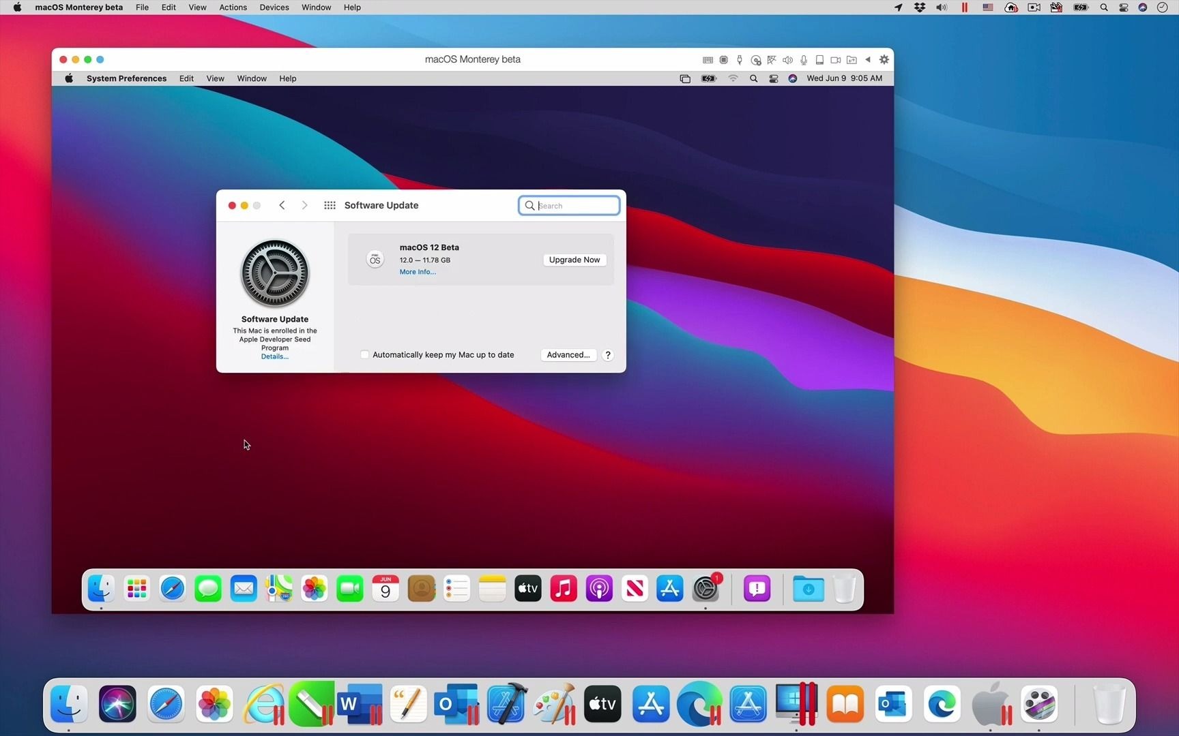
Task: Open the macOS Monterey beta app menu
Action: coord(79,7)
